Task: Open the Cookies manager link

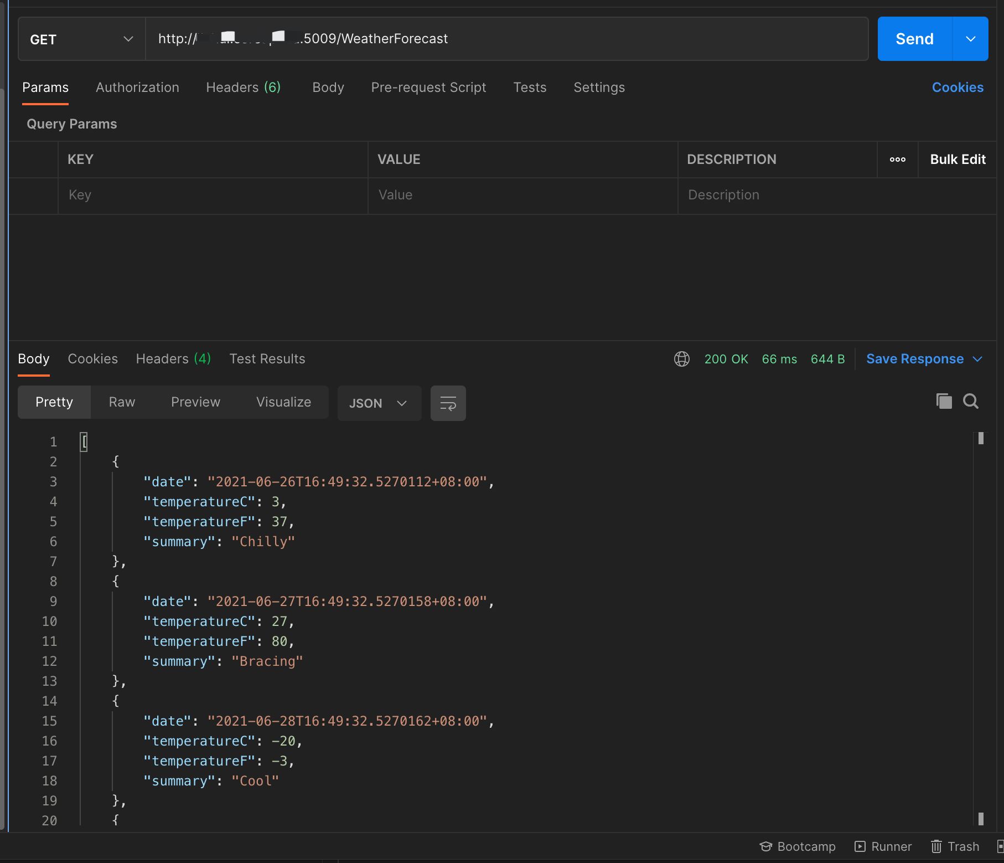Action: point(957,88)
